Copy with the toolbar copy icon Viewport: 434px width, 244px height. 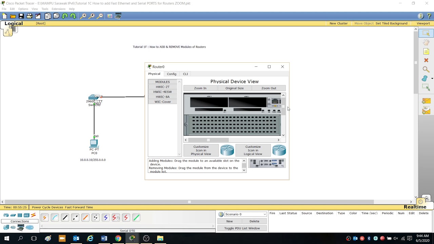tap(48, 16)
